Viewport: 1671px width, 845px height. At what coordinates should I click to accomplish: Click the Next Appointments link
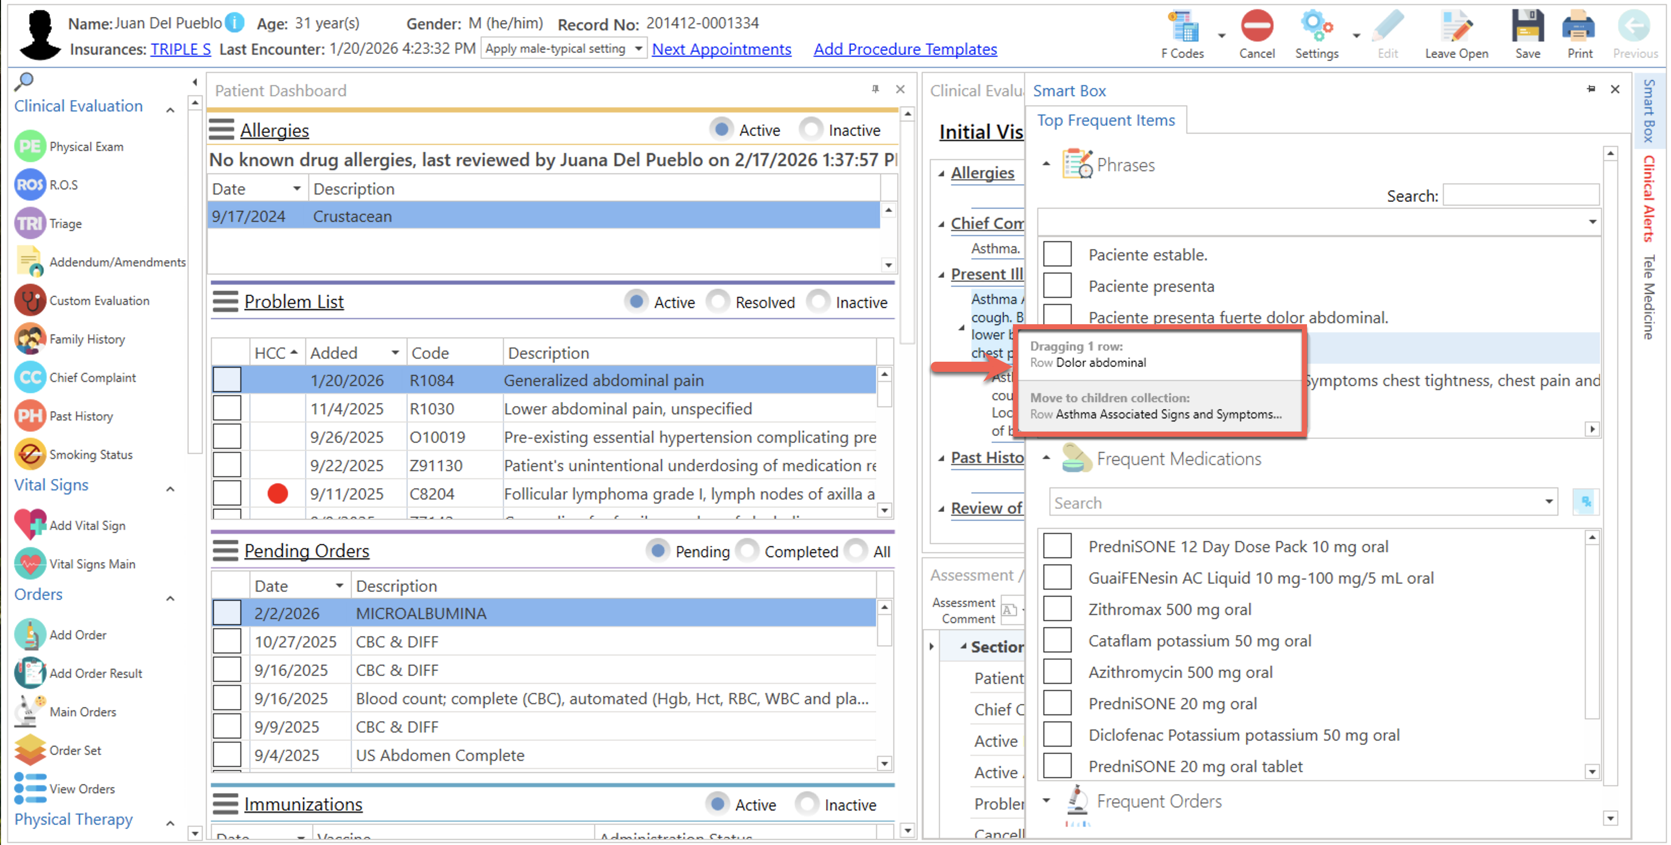pyautogui.click(x=721, y=49)
